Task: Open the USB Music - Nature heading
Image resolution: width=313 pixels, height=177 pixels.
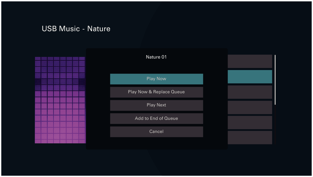Action: coord(76,29)
